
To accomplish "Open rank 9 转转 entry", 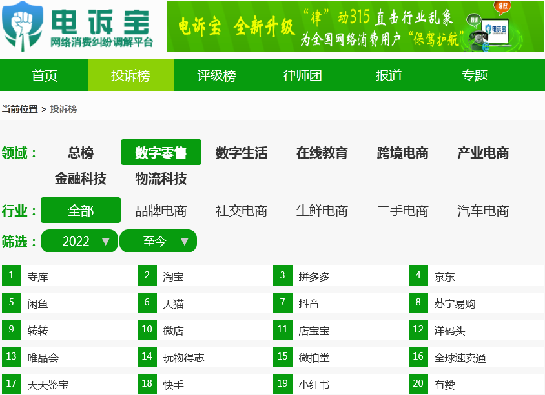I will pyautogui.click(x=68, y=330).
